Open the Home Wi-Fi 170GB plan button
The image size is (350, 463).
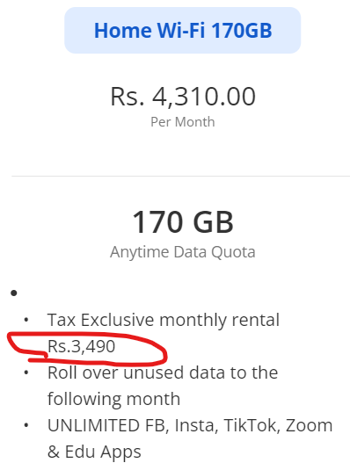[182, 31]
